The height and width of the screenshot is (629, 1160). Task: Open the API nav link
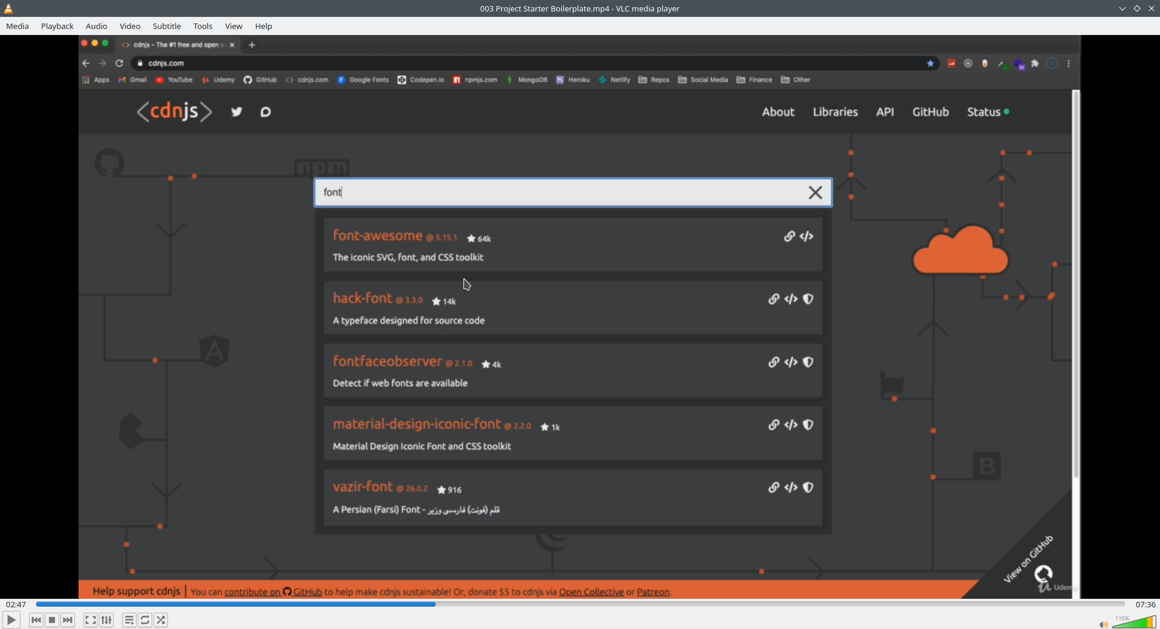tap(885, 112)
